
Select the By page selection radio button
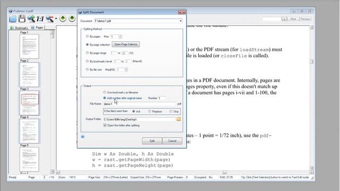point(87,45)
